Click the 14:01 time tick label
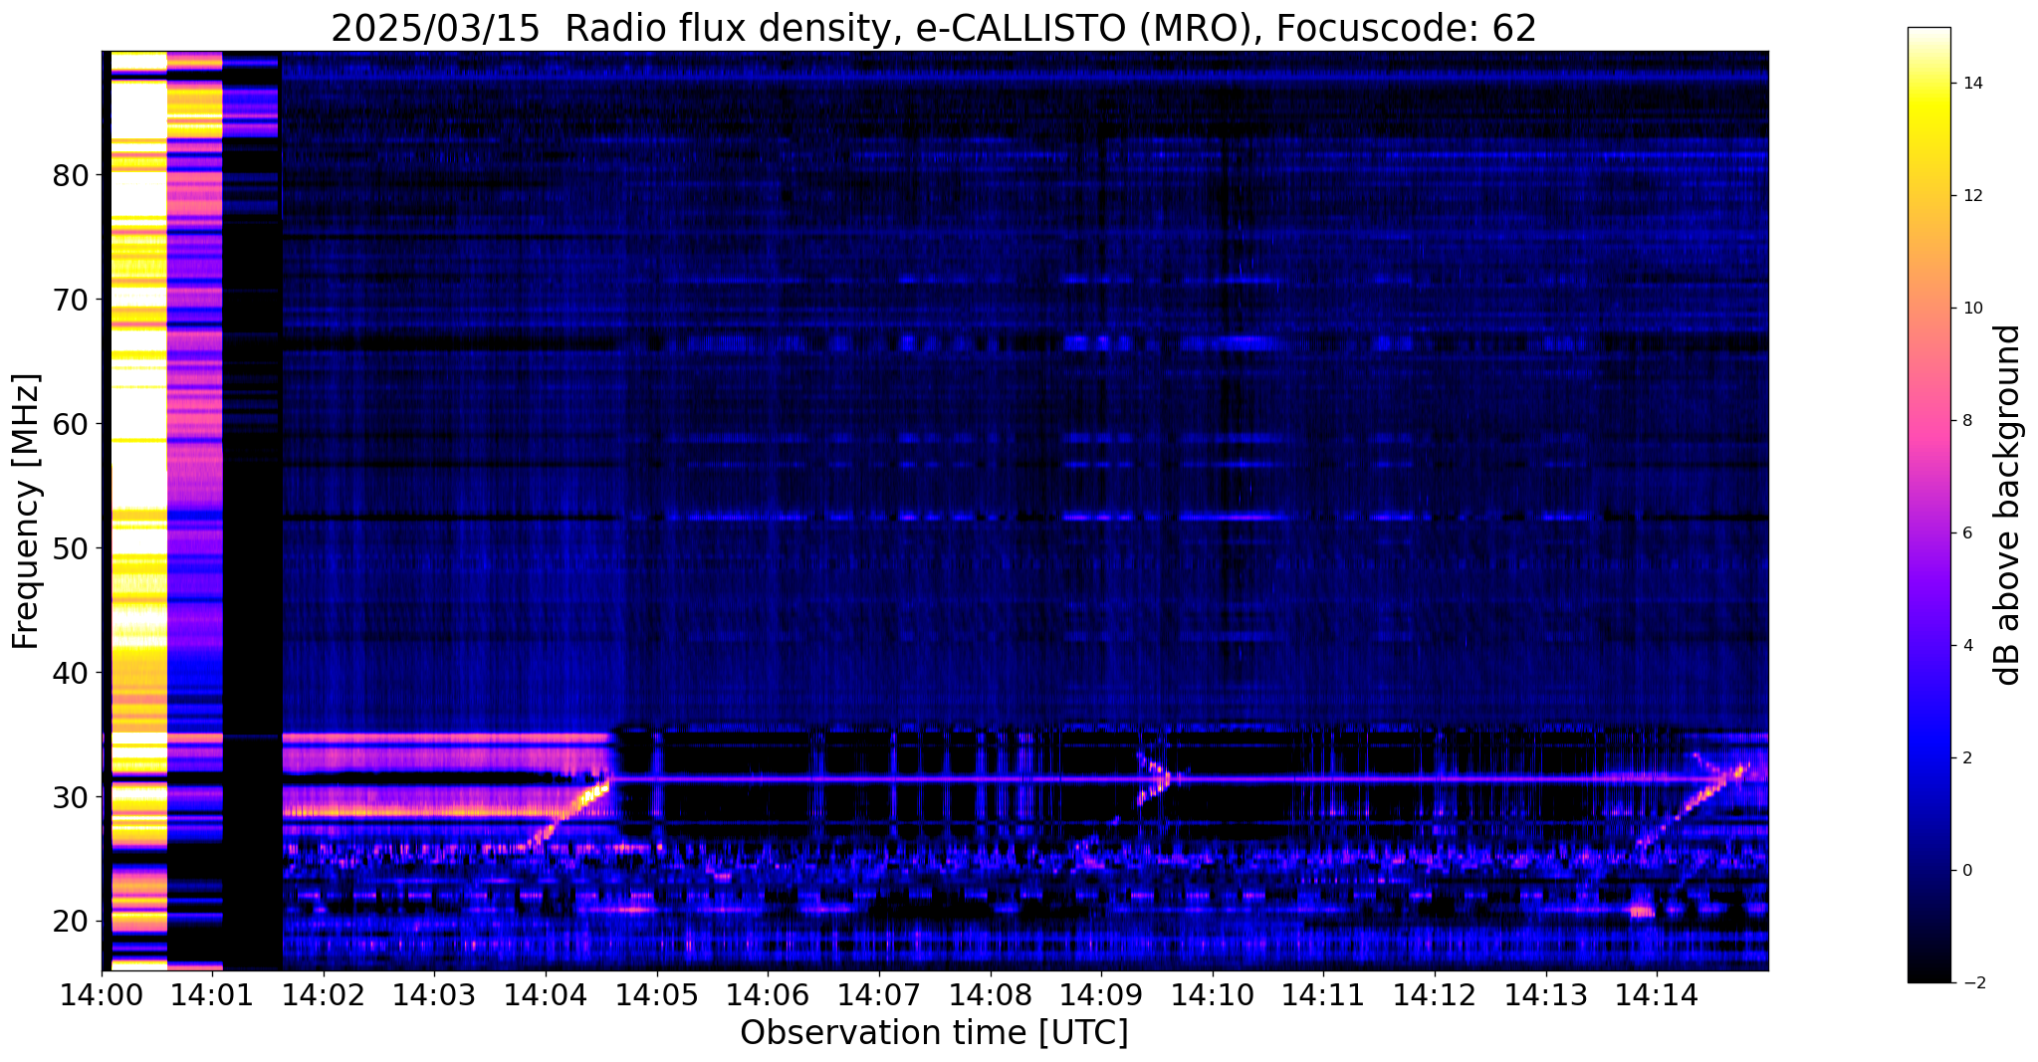The height and width of the screenshot is (1062, 2038). (211, 993)
